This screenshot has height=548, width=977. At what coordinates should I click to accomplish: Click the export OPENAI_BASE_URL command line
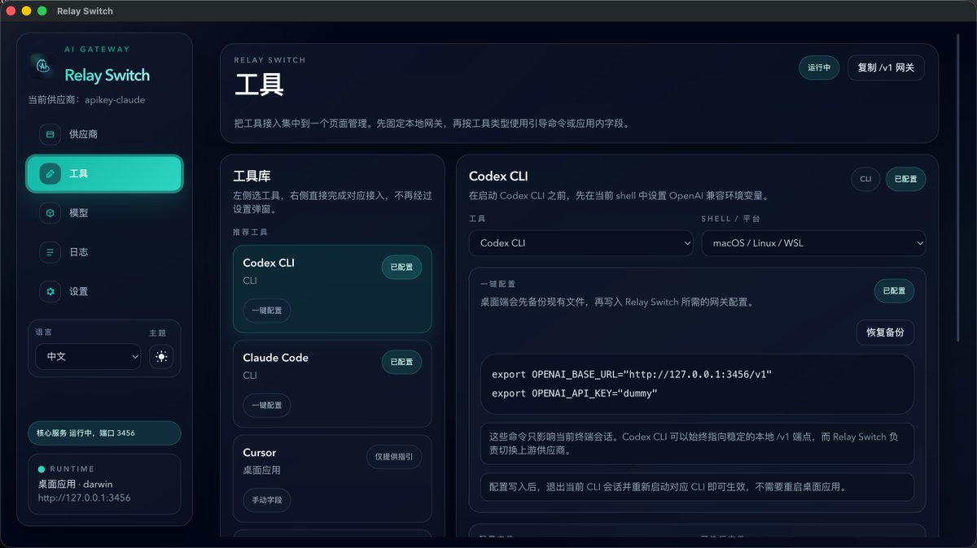pyautogui.click(x=632, y=375)
